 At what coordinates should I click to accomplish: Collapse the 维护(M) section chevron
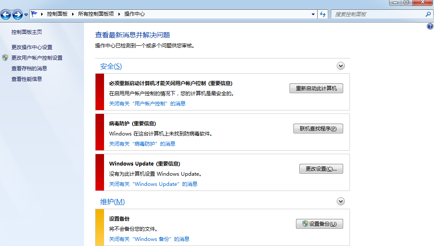(341, 202)
